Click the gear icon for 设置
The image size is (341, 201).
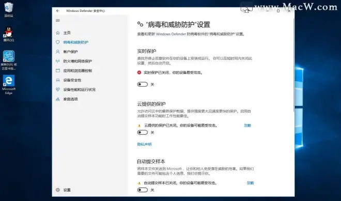[x=58, y=190]
